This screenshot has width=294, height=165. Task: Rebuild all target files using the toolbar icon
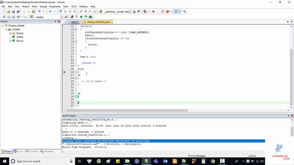pos(13,17)
